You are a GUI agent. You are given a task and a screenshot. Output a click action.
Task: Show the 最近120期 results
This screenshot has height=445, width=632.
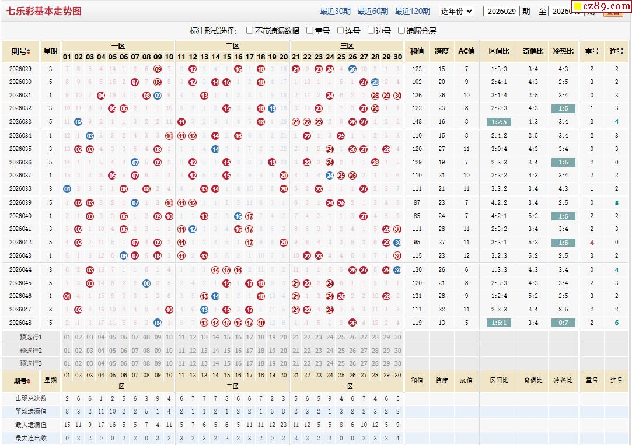coord(413,11)
